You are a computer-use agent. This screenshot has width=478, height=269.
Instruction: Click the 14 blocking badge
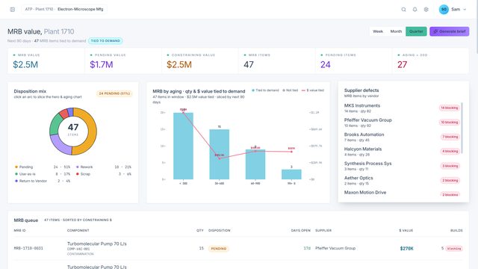point(450,108)
